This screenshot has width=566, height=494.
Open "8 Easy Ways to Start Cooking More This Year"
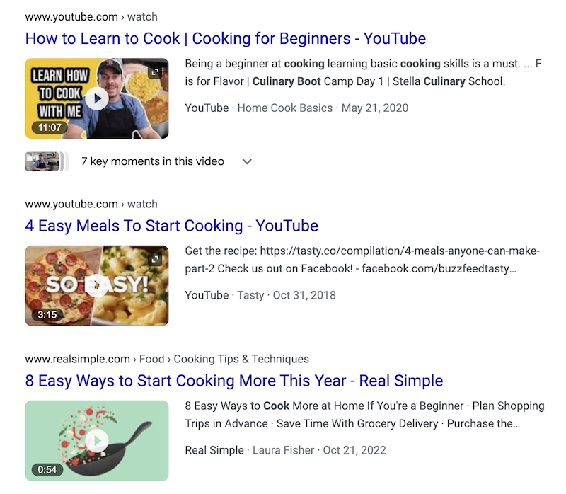(x=234, y=380)
